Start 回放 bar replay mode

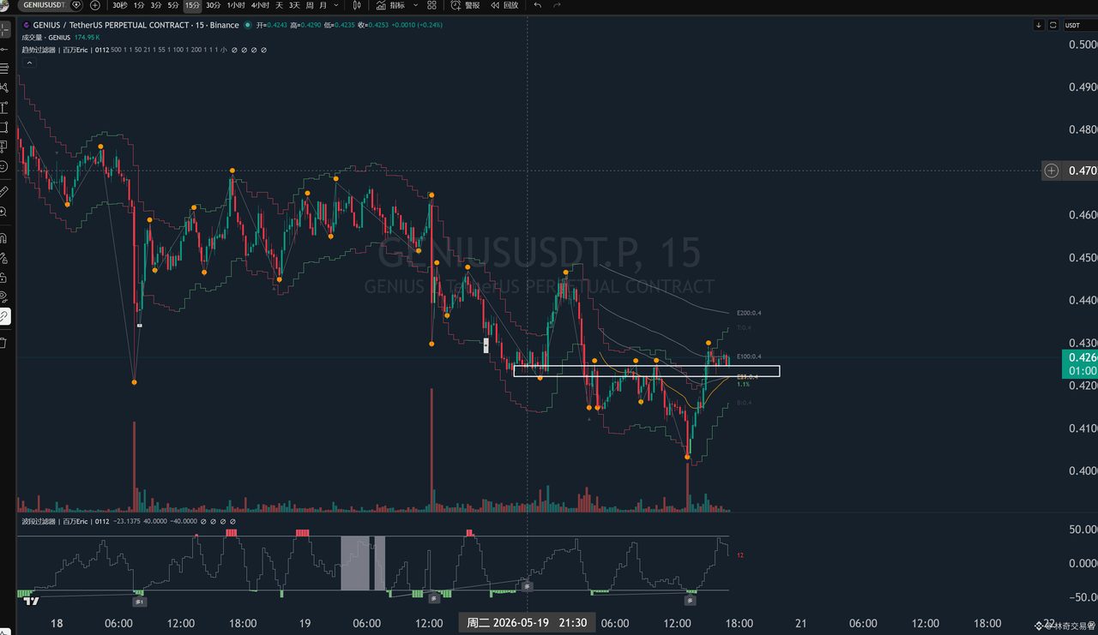(505, 5)
